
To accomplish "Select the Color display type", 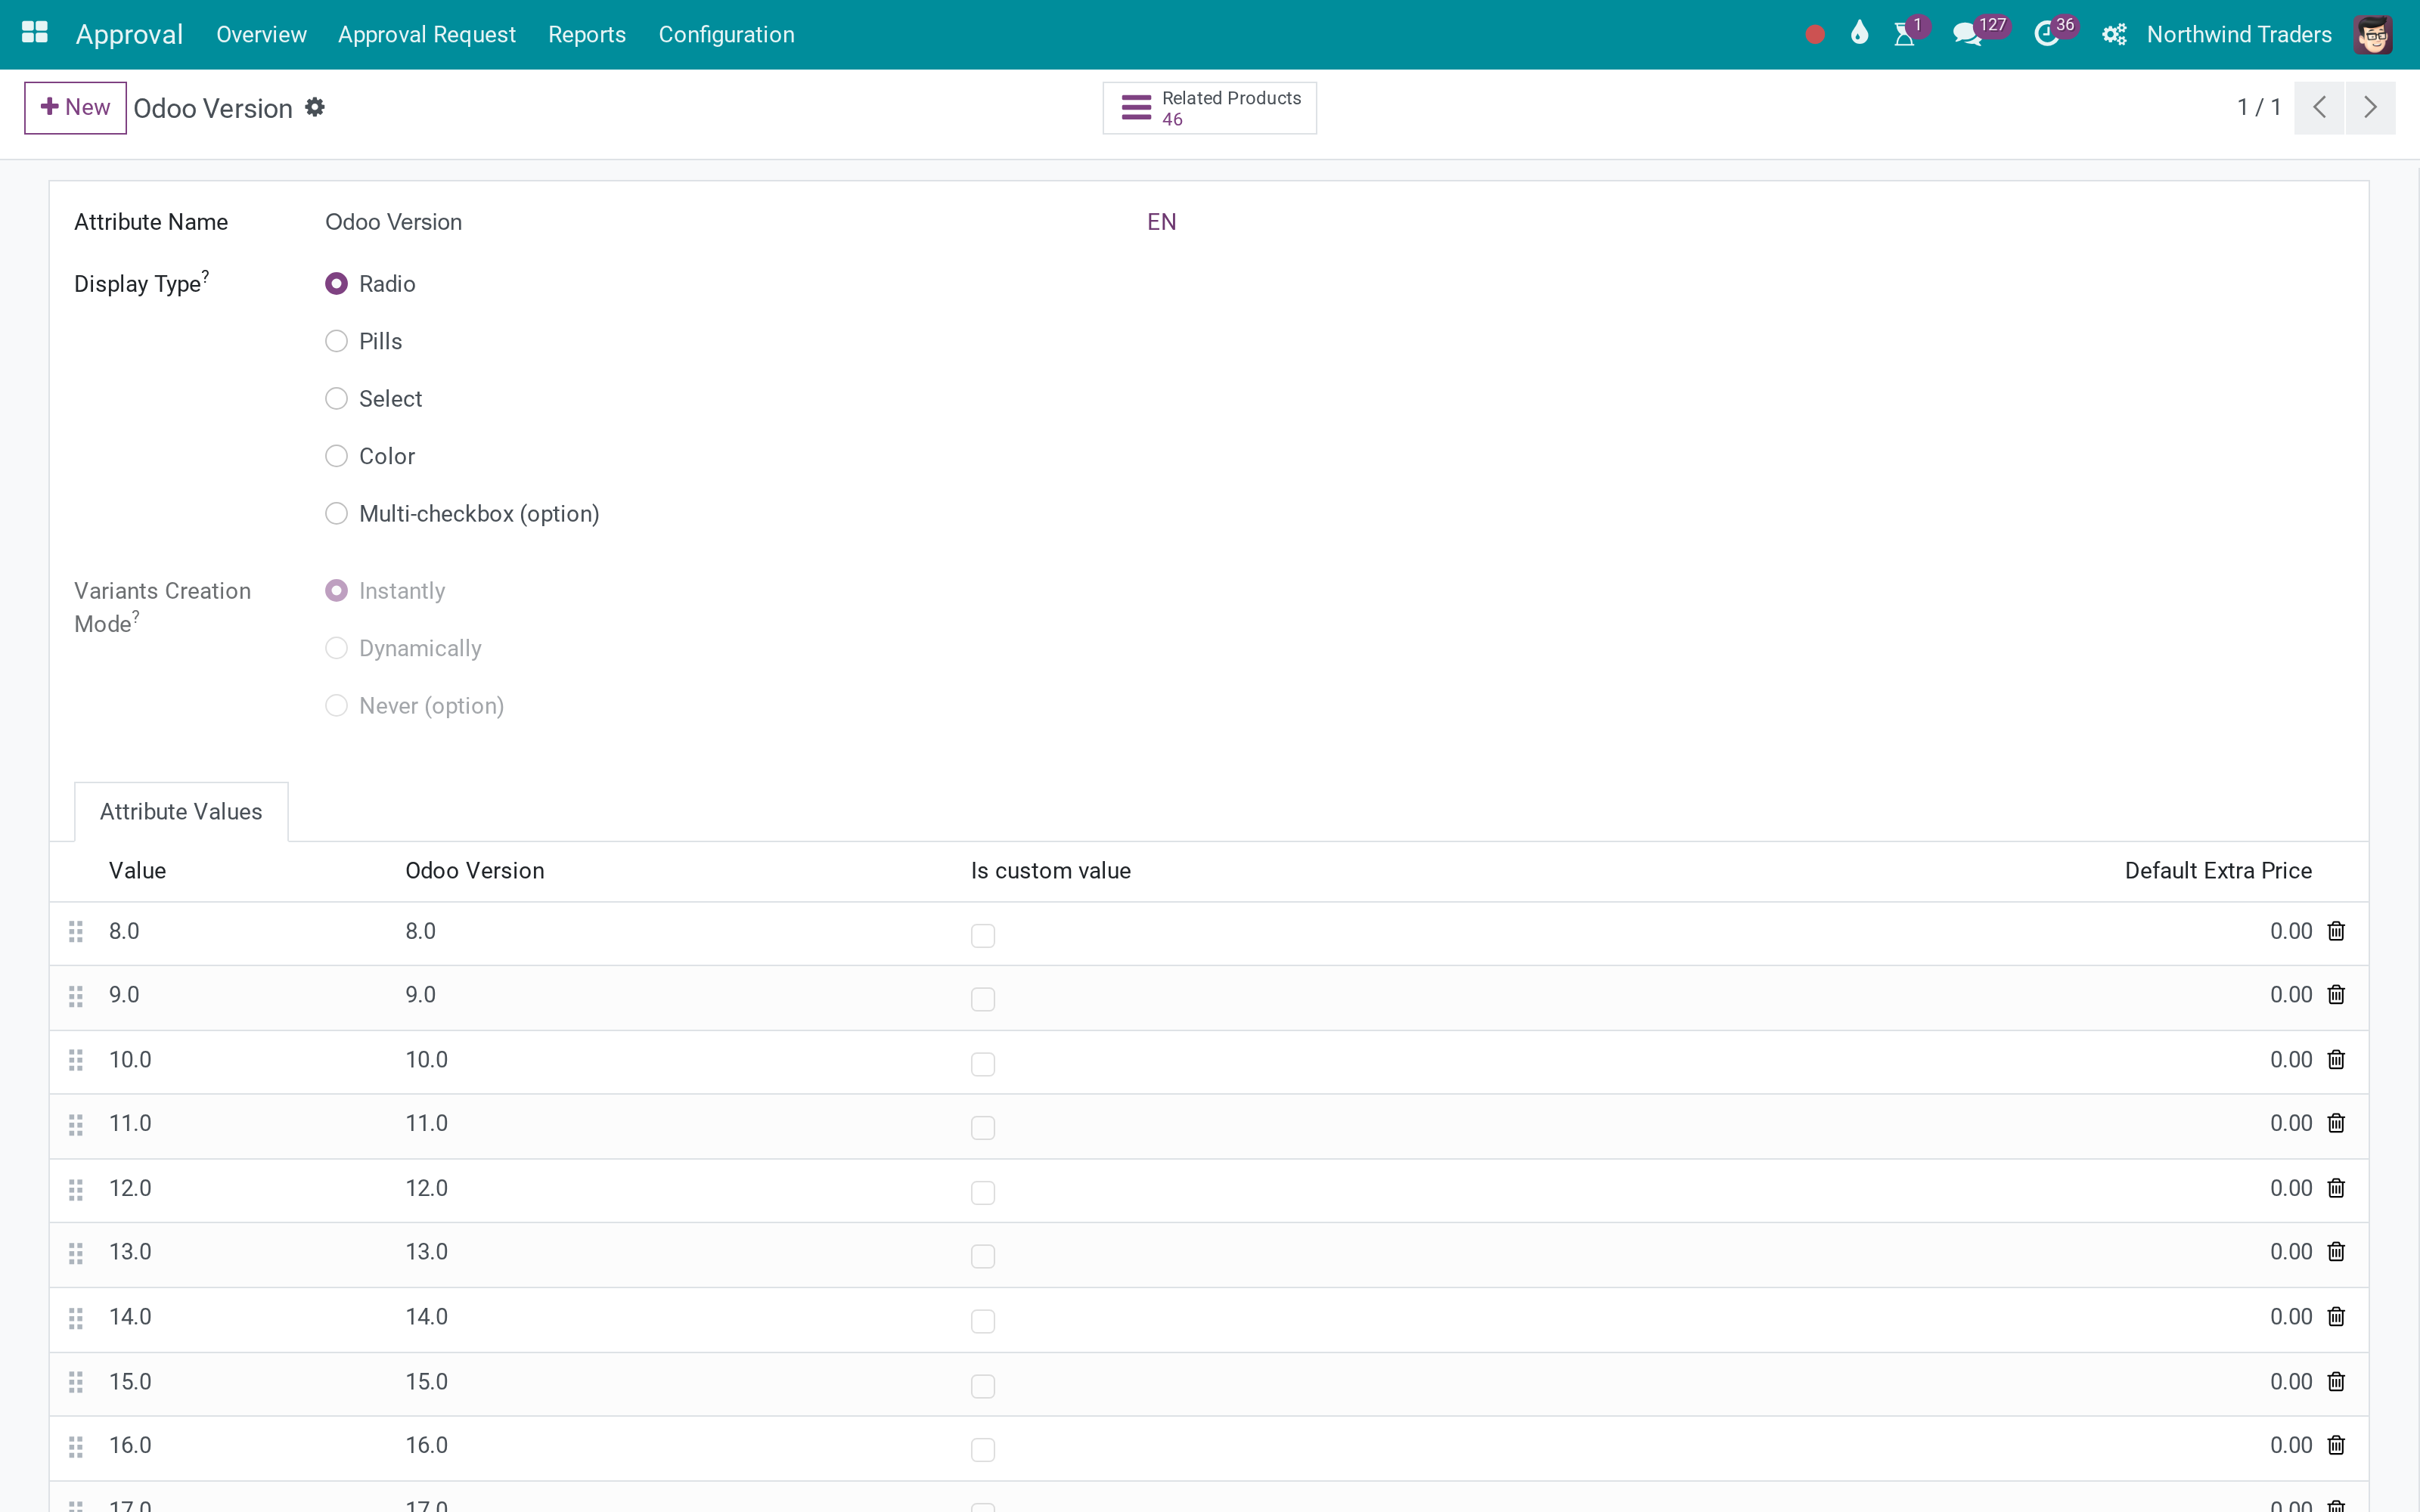I will (x=337, y=456).
